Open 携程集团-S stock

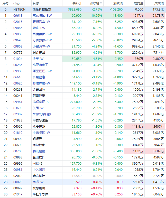pos(41,102)
